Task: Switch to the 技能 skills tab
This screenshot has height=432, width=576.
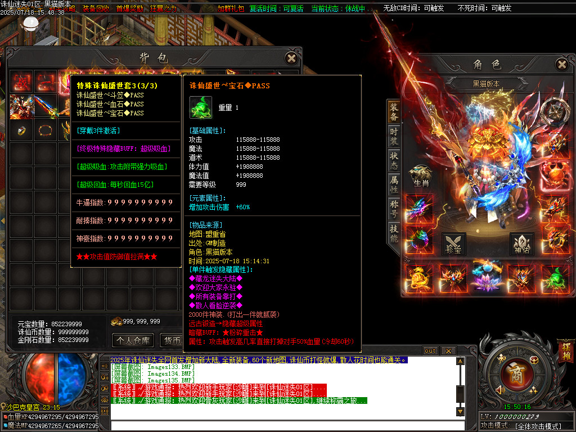Action: [394, 232]
